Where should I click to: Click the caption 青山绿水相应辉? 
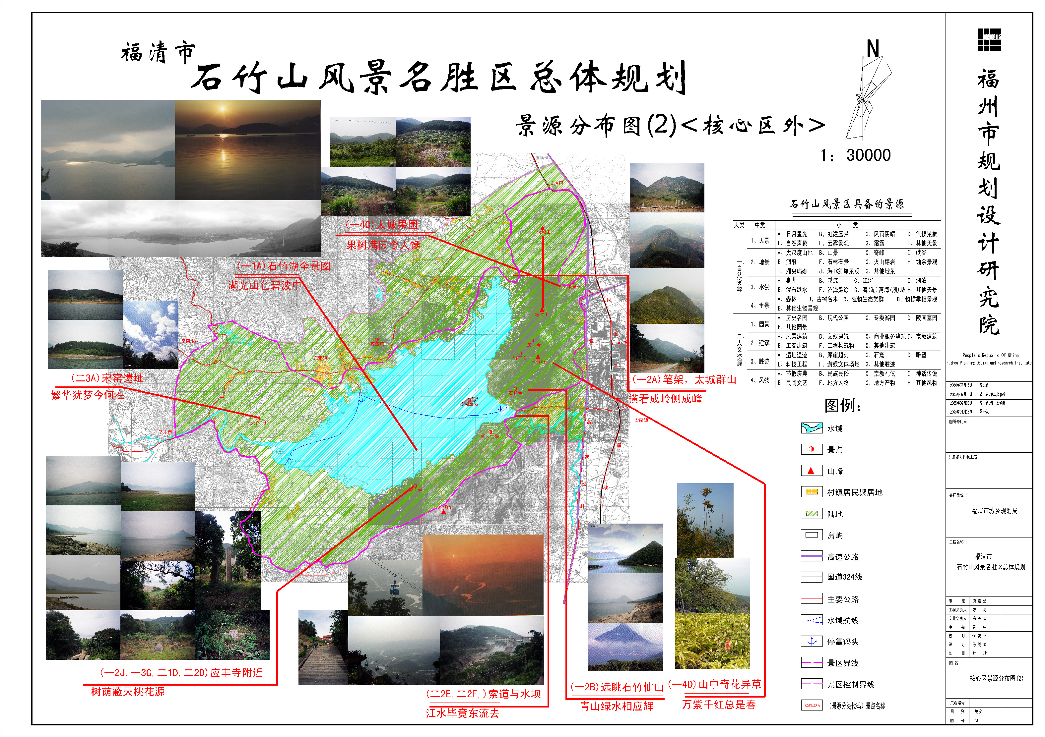click(x=617, y=706)
